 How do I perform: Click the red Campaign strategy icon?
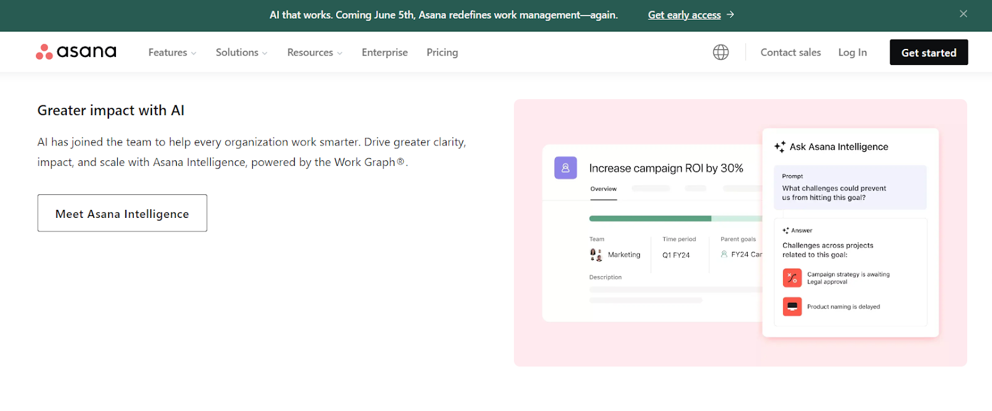(x=792, y=278)
